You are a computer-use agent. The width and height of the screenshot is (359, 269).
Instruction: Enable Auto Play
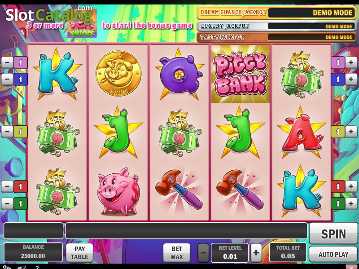[333, 254]
